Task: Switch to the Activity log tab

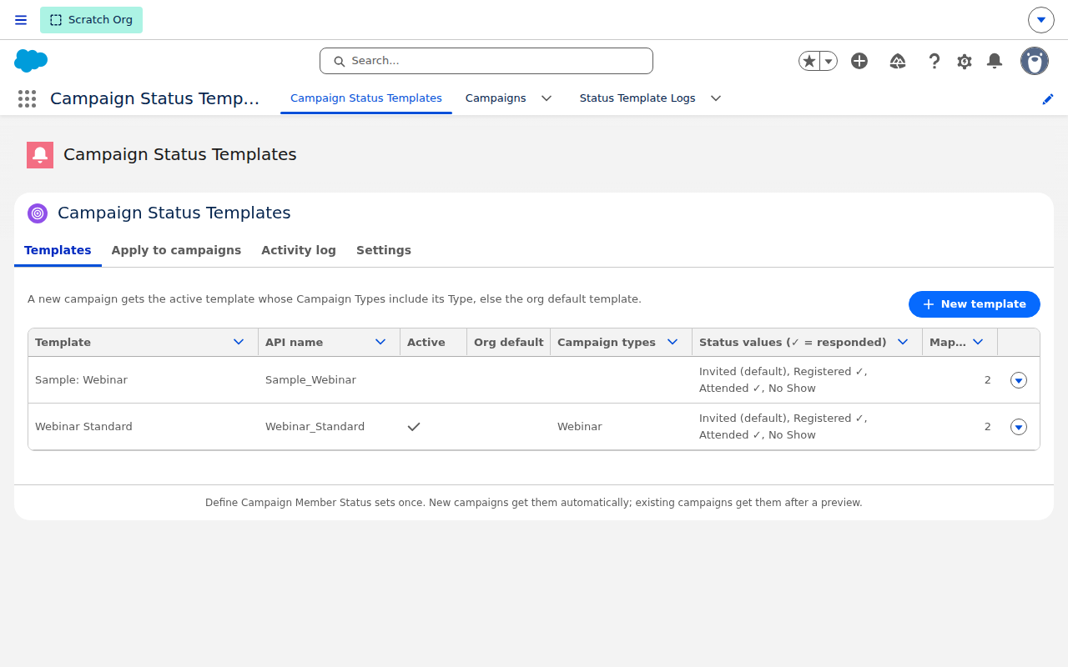Action: [x=299, y=250]
